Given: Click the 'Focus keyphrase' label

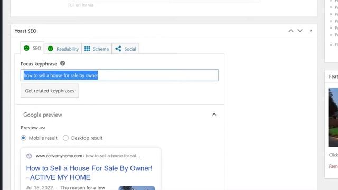Looking at the screenshot, I should tap(39, 64).
